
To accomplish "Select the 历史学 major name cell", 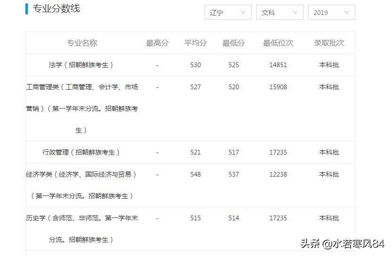I will 82,229.
